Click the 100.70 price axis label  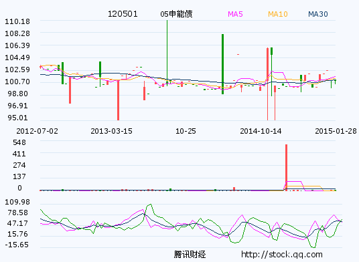tap(17, 82)
